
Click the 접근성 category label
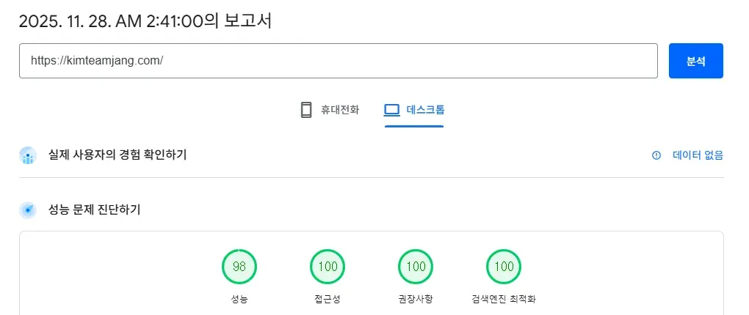pos(328,299)
